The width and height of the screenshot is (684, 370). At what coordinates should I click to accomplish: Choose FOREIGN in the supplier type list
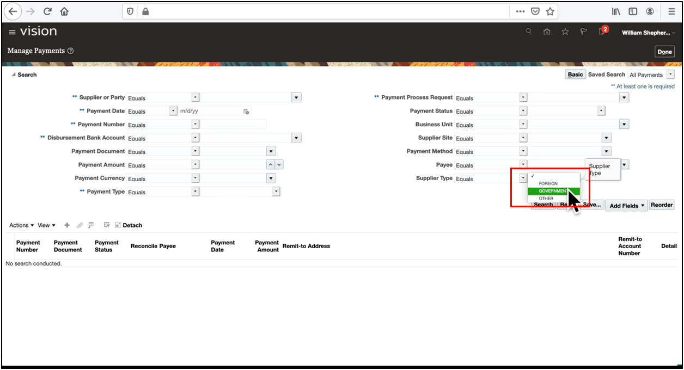[548, 183]
